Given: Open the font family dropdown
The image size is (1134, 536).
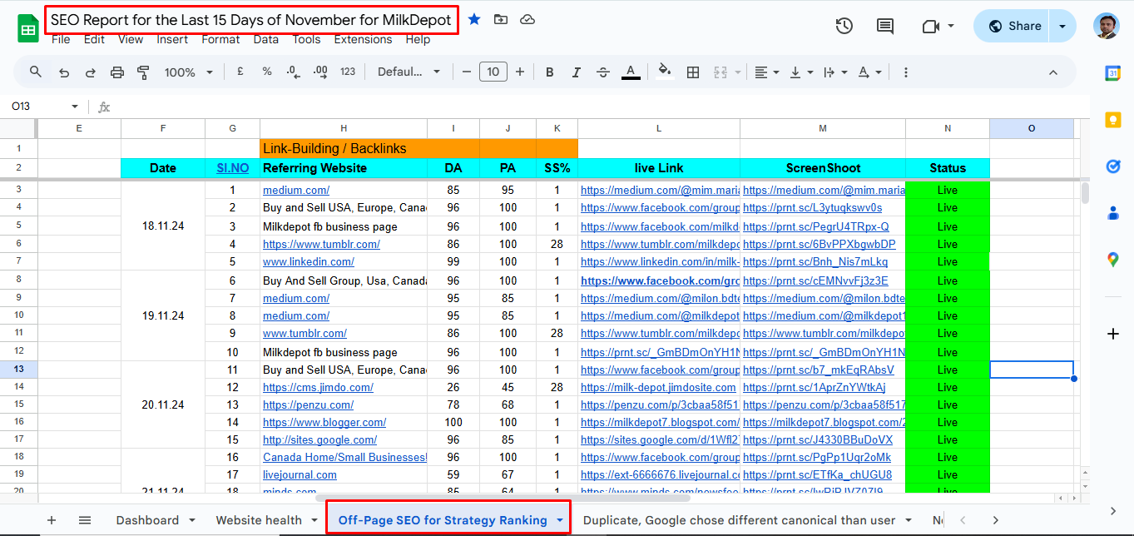Looking at the screenshot, I should coord(409,72).
